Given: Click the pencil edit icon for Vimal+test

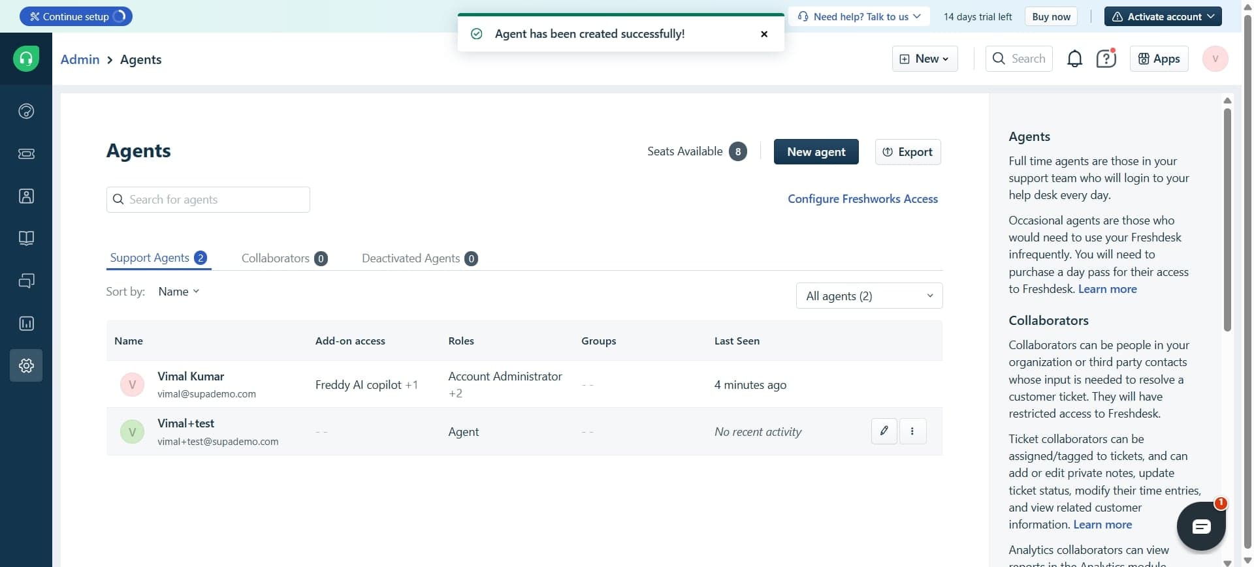Looking at the screenshot, I should (x=884, y=431).
